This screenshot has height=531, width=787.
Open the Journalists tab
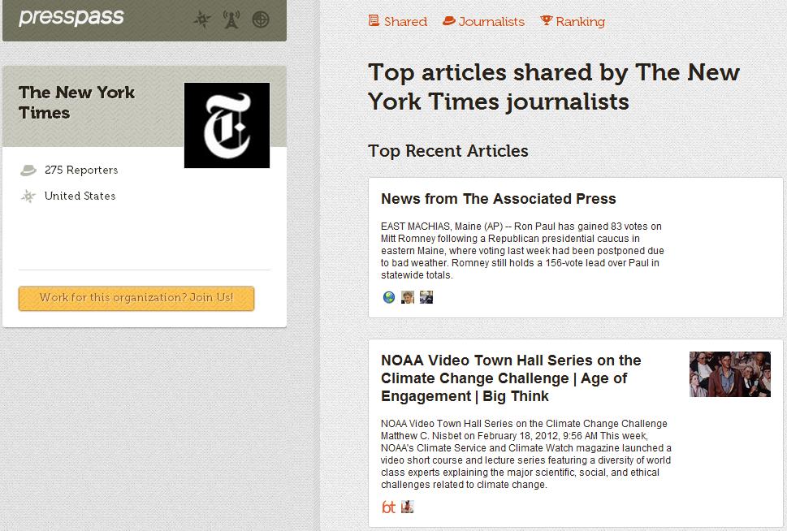pyautogui.click(x=483, y=22)
